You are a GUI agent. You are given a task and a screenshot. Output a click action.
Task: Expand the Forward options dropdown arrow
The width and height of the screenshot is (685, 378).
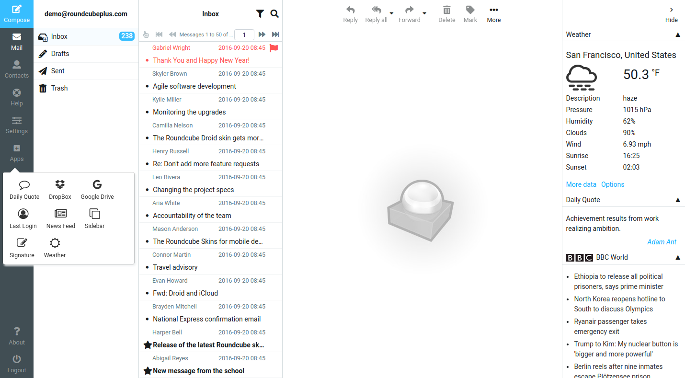click(424, 13)
